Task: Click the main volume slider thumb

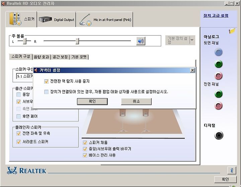Action: [77, 41]
